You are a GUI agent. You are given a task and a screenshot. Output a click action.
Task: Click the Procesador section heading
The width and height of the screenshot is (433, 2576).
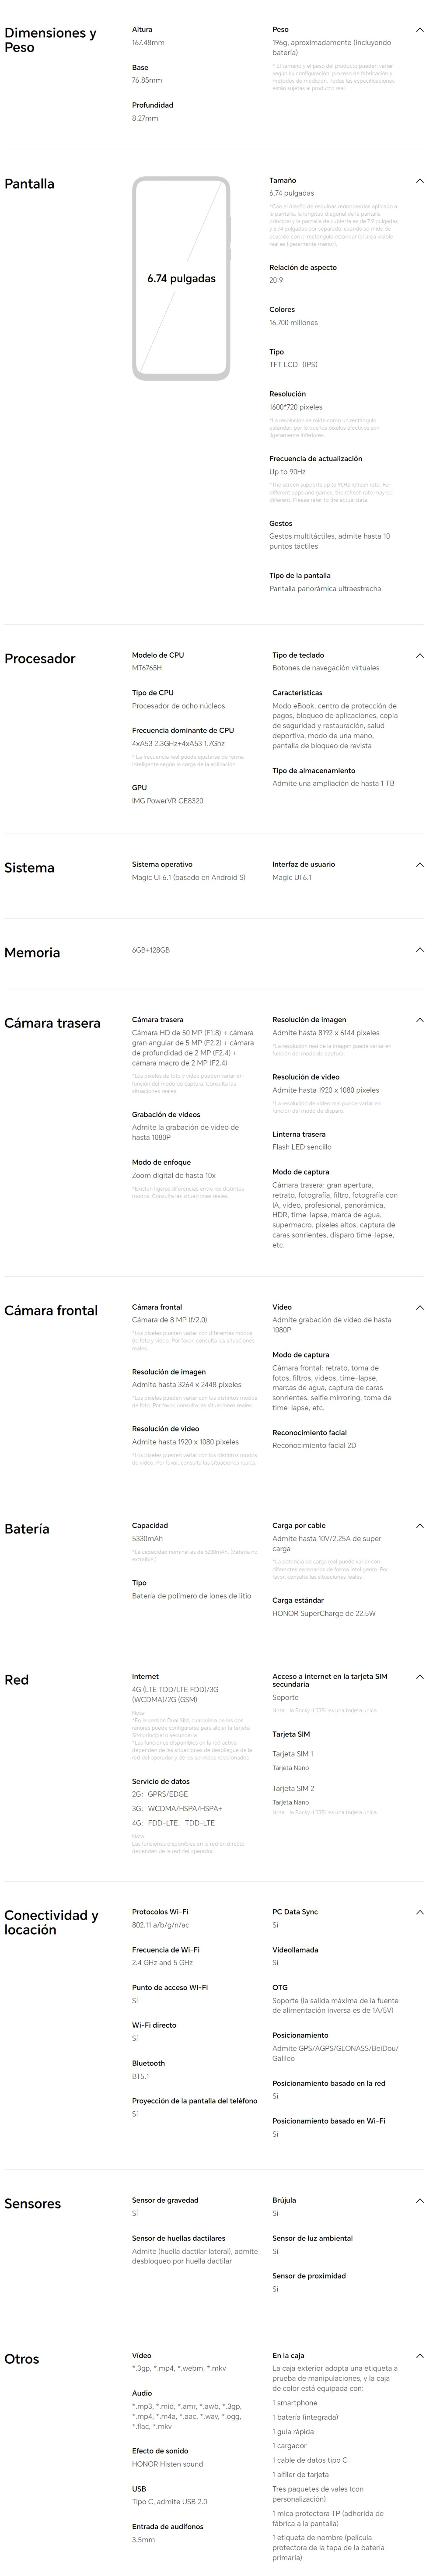[x=40, y=659]
